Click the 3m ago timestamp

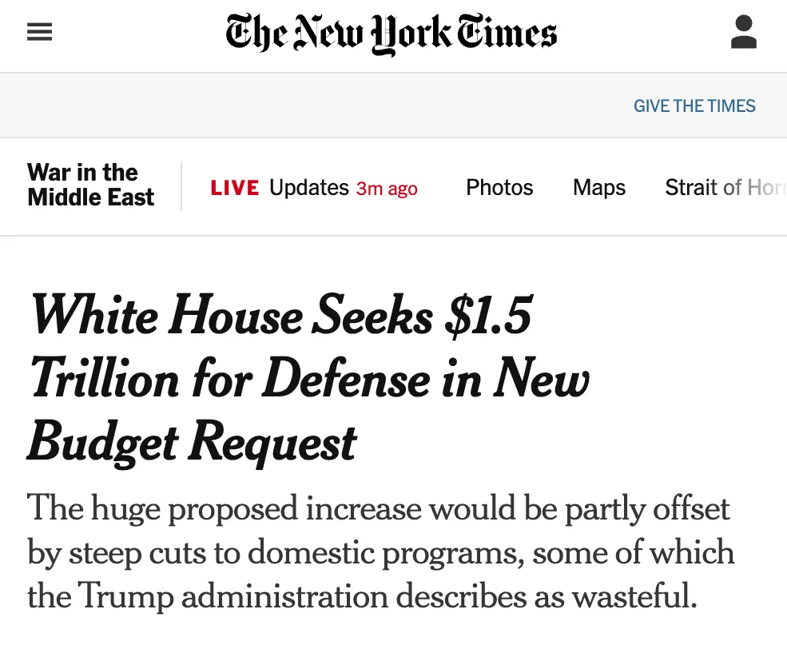click(x=387, y=189)
